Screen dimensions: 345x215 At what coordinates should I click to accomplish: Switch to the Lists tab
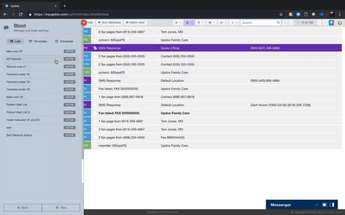(x=15, y=41)
